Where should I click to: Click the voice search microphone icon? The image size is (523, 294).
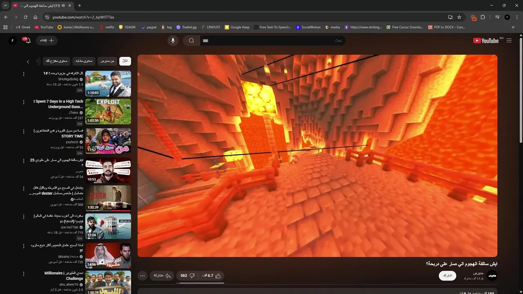(173, 40)
